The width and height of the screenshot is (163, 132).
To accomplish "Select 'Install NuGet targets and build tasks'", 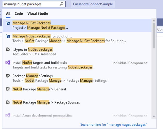I will click(77, 65).
